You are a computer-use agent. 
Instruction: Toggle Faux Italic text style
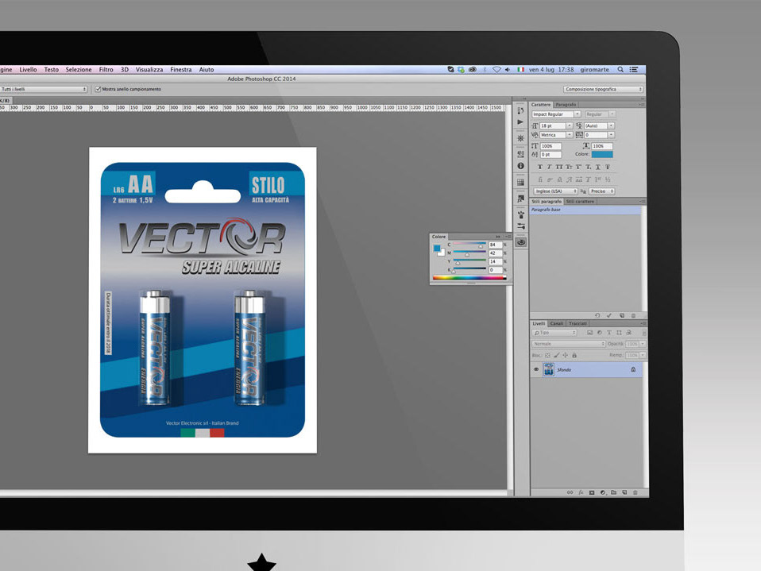[550, 167]
